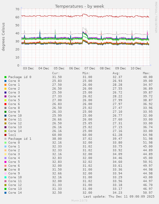Click the max value 46.97 in Core 13 row
The image size is (159, 204).
(148, 189)
